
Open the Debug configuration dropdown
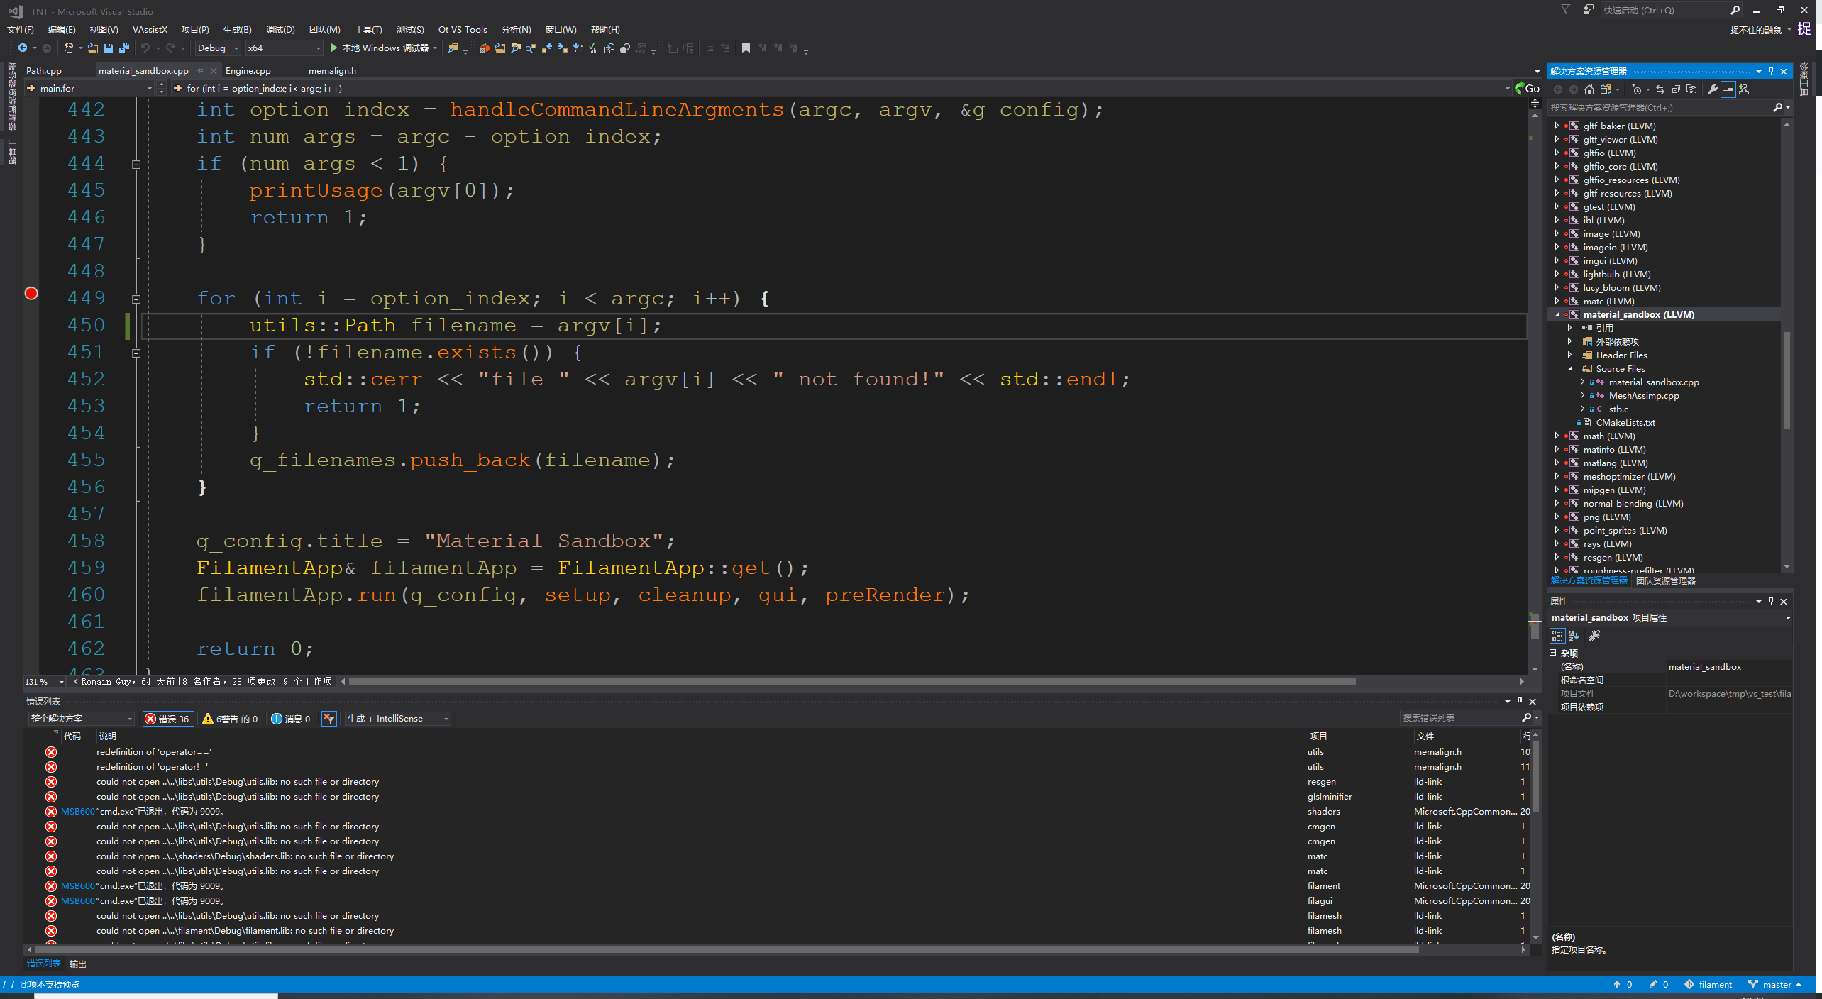click(x=218, y=48)
